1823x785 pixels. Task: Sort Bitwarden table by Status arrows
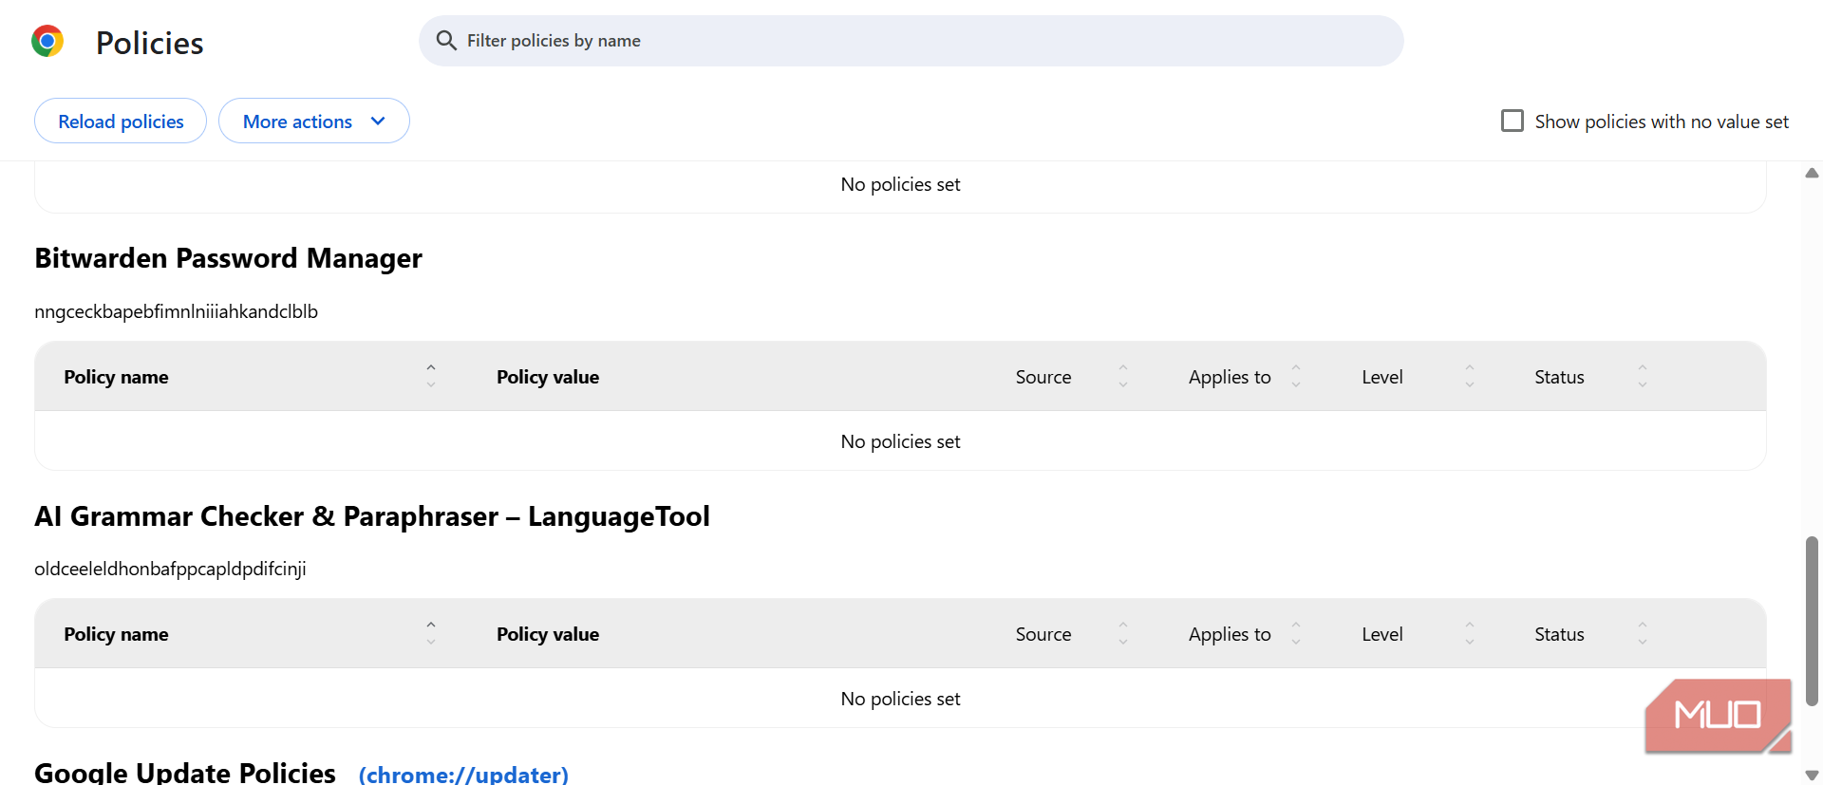click(1643, 376)
